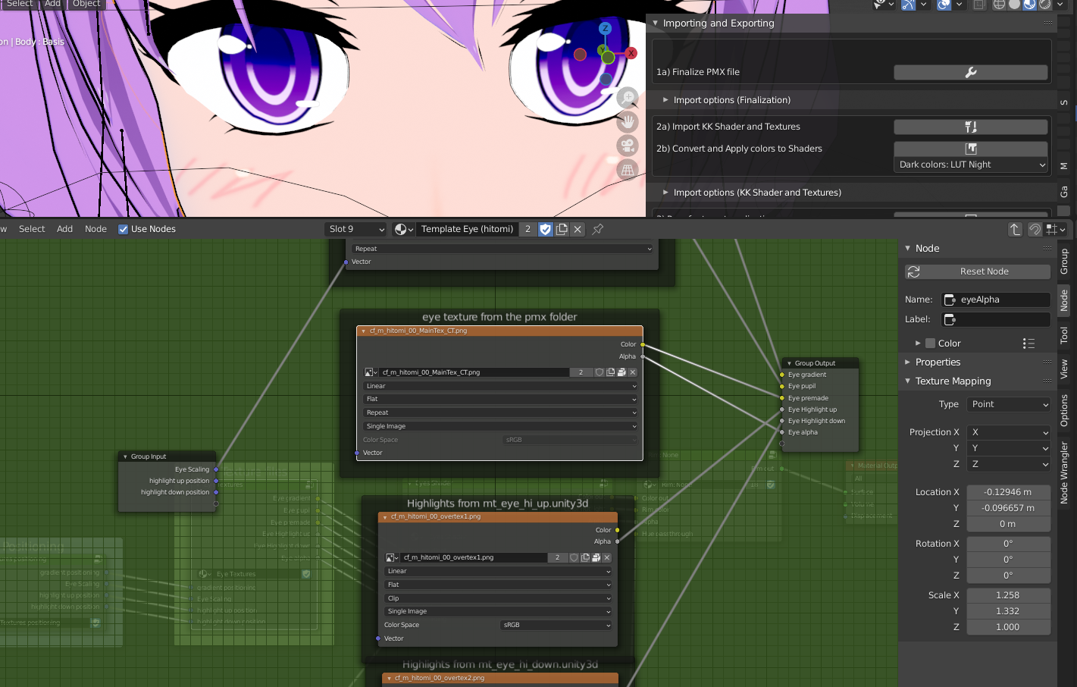Screen dimensions: 1077x687
Task: Open the Select menu in node editor
Action: click(x=32, y=229)
